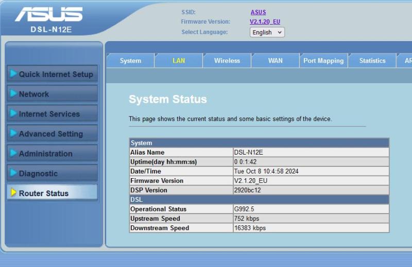Switch to the System tab

(x=130, y=61)
